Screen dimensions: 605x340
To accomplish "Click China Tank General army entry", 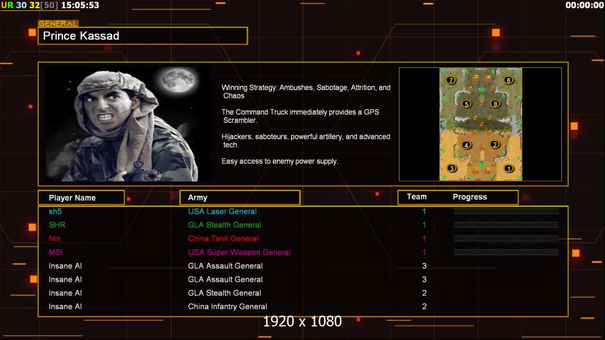I will coord(224,239).
